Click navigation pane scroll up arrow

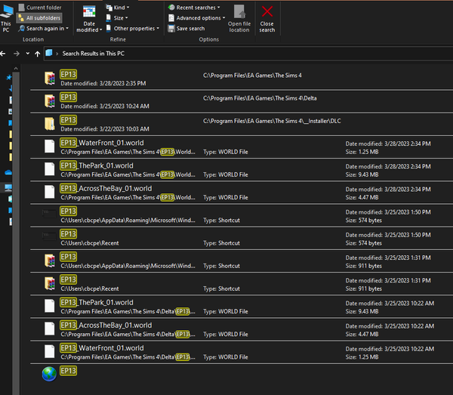pyautogui.click(x=16, y=69)
